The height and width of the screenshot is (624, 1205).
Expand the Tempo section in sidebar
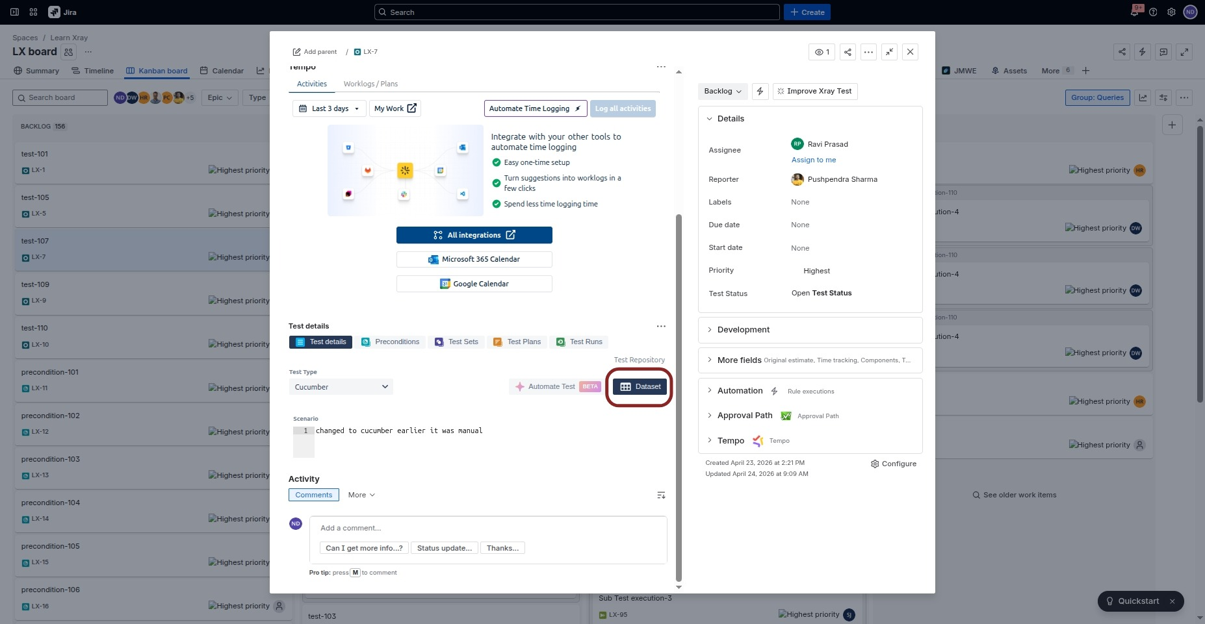point(710,441)
